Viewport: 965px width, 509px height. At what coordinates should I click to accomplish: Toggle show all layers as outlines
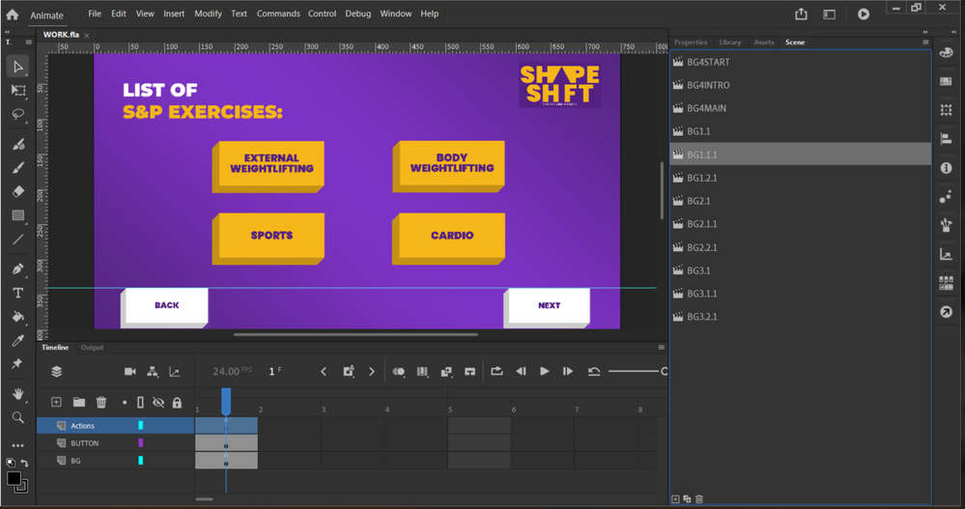click(140, 403)
